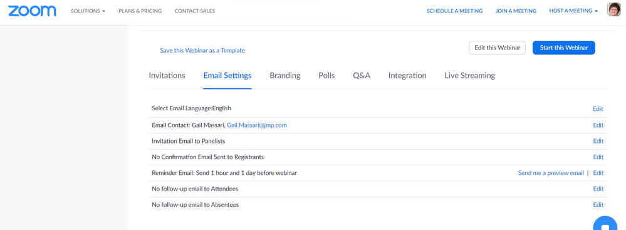Switch to the Invitations tab
Image resolution: width=626 pixels, height=230 pixels.
167,75
